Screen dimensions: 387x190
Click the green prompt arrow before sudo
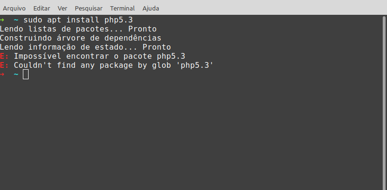[2, 20]
